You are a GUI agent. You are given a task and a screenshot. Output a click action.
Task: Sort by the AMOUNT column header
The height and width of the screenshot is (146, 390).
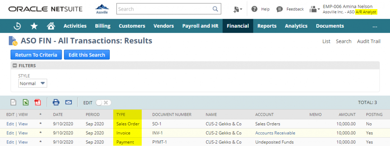(x=347, y=115)
